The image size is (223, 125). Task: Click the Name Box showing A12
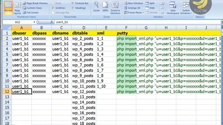(18, 22)
